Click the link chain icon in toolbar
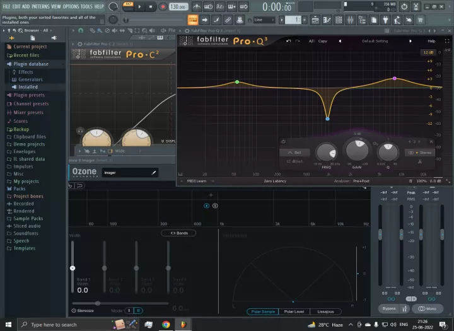Image resolution: width=454 pixels, height=331 pixels. (228, 20)
